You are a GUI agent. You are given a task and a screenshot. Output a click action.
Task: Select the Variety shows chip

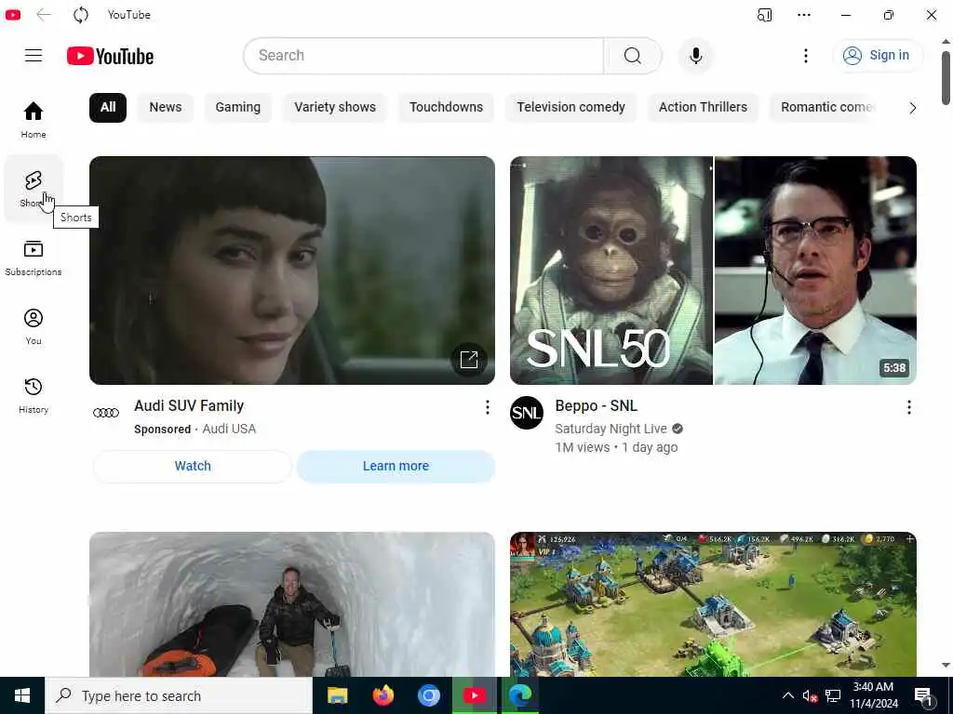pyautogui.click(x=335, y=108)
